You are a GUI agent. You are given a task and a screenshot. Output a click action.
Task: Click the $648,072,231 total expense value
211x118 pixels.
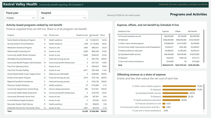168,65
